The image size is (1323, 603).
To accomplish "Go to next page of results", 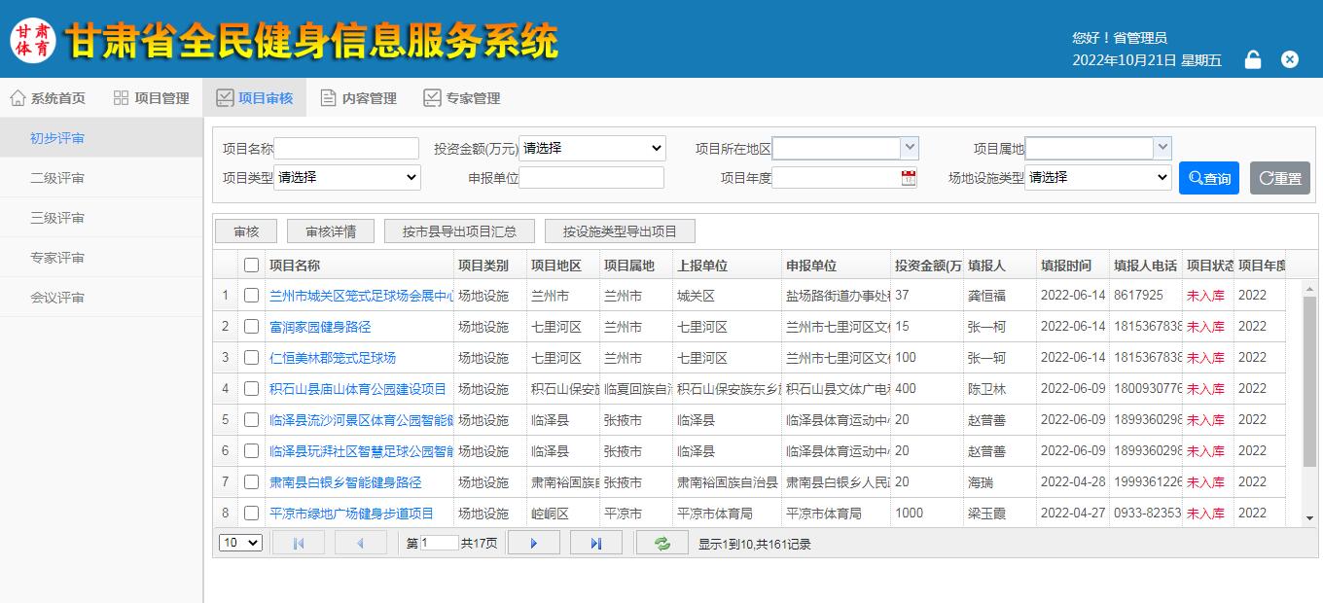I will tap(533, 544).
